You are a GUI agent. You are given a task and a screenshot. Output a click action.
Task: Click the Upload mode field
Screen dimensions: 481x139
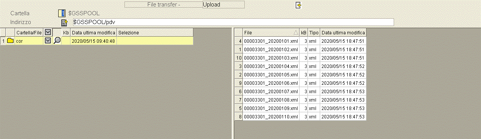223,5
